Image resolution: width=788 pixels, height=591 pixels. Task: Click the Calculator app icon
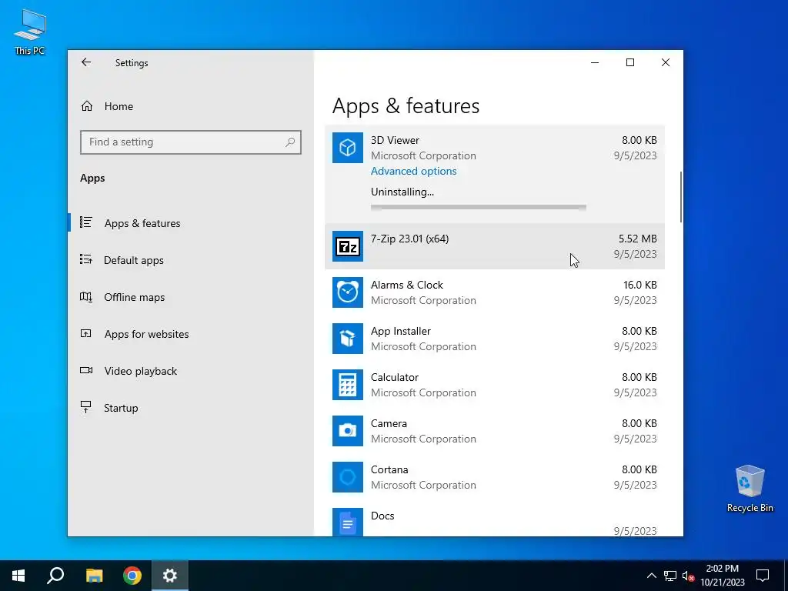pos(348,385)
